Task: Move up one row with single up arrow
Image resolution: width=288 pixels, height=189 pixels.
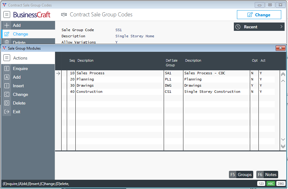Action: (x=283, y=81)
